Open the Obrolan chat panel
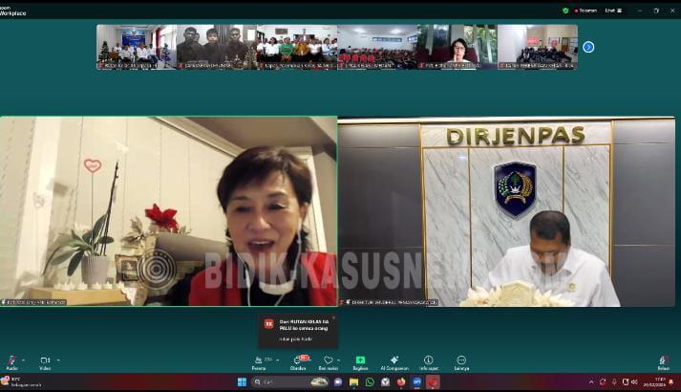This screenshot has width=681, height=392. point(297,361)
